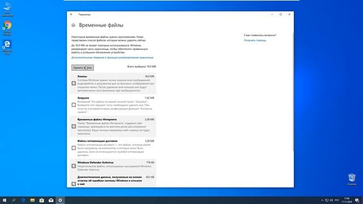Minimize the Settings window
Viewport: 363px width, 204px height.
coord(272,14)
